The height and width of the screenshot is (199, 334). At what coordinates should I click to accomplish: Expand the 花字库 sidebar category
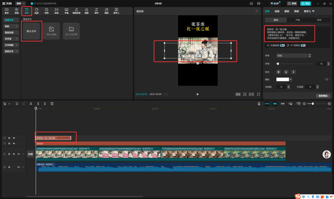[x=11, y=39]
